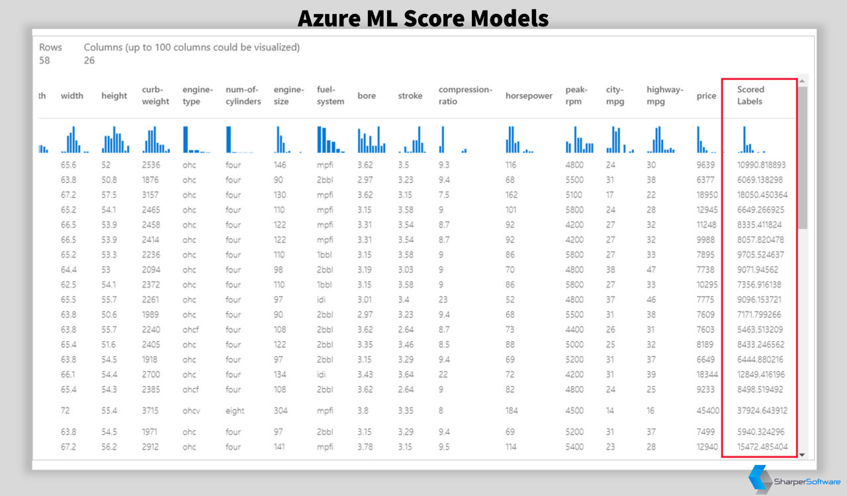
Task: Click the width column histogram
Action: pyautogui.click(x=74, y=140)
